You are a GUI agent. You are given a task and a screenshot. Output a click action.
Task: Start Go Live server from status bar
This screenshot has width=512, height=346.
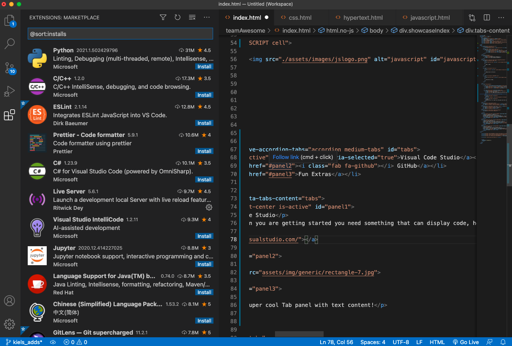[x=466, y=342]
